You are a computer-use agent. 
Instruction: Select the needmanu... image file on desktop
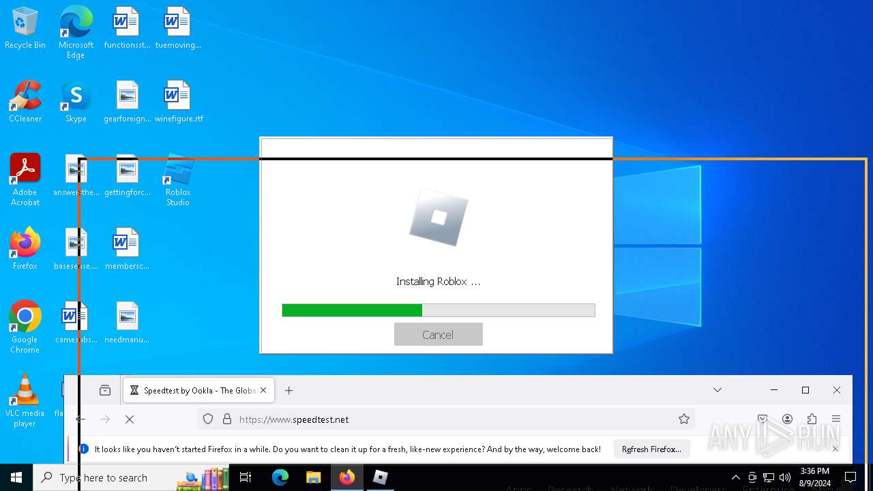pos(127,323)
